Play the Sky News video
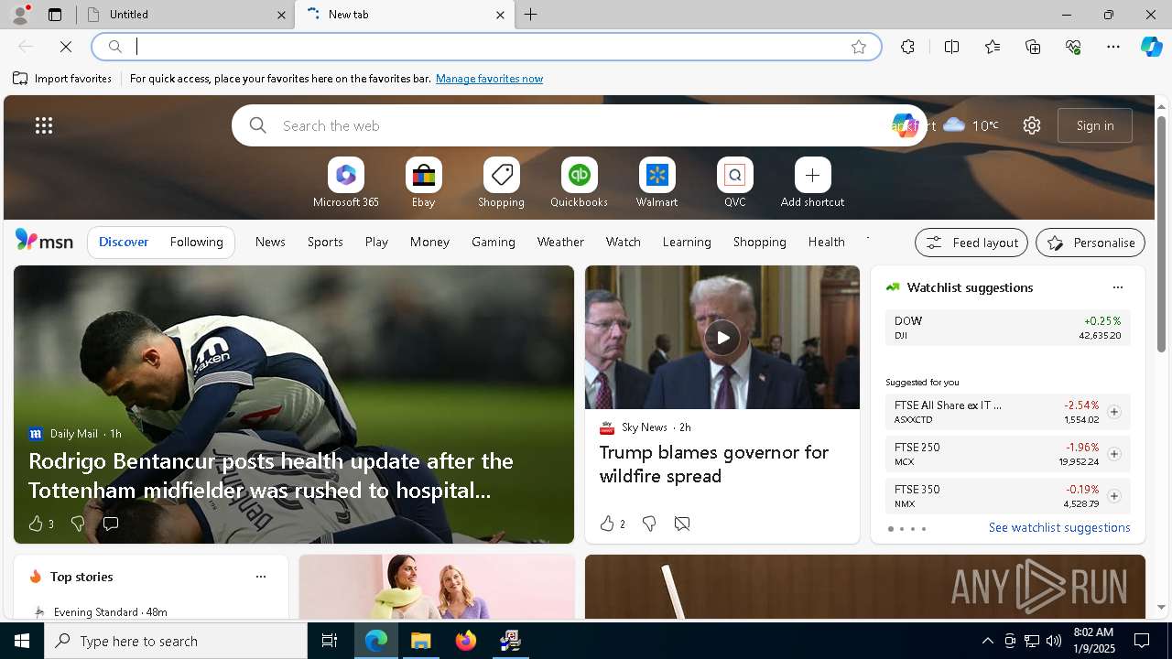The height and width of the screenshot is (659, 1172). 722,338
